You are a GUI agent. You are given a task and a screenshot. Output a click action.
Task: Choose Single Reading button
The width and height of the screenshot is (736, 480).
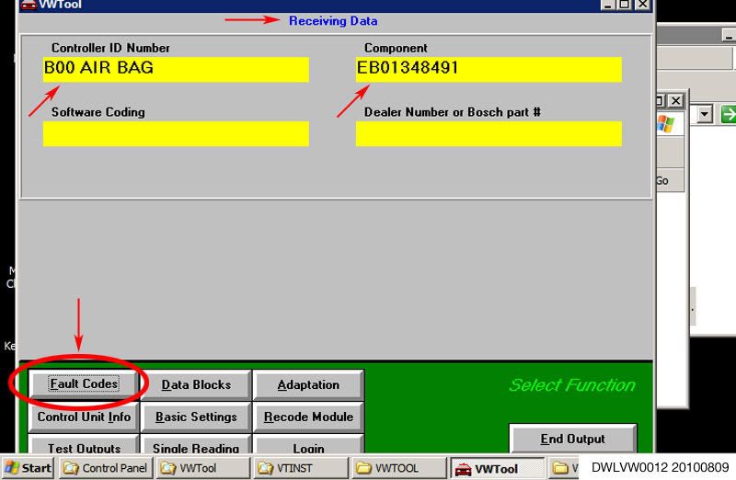196,445
